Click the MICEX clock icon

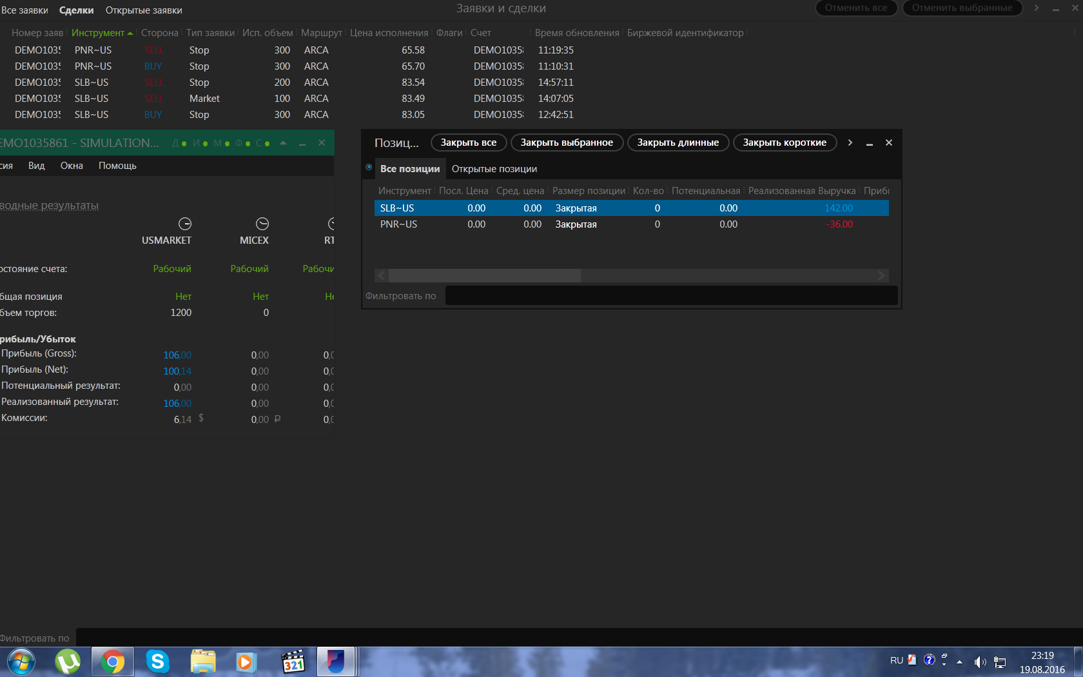(262, 224)
